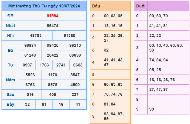This screenshot has width=190, height=124.
Task: Select the Đầu cell containing 60, 63, 63
Action: (x=116, y=84)
